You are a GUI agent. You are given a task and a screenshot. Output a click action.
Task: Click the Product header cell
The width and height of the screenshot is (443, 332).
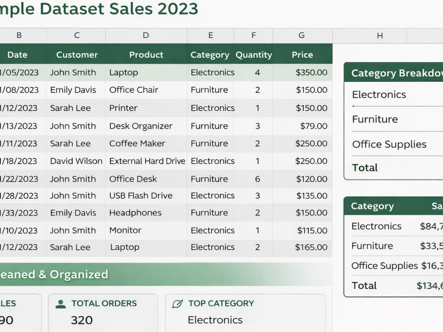click(x=146, y=54)
